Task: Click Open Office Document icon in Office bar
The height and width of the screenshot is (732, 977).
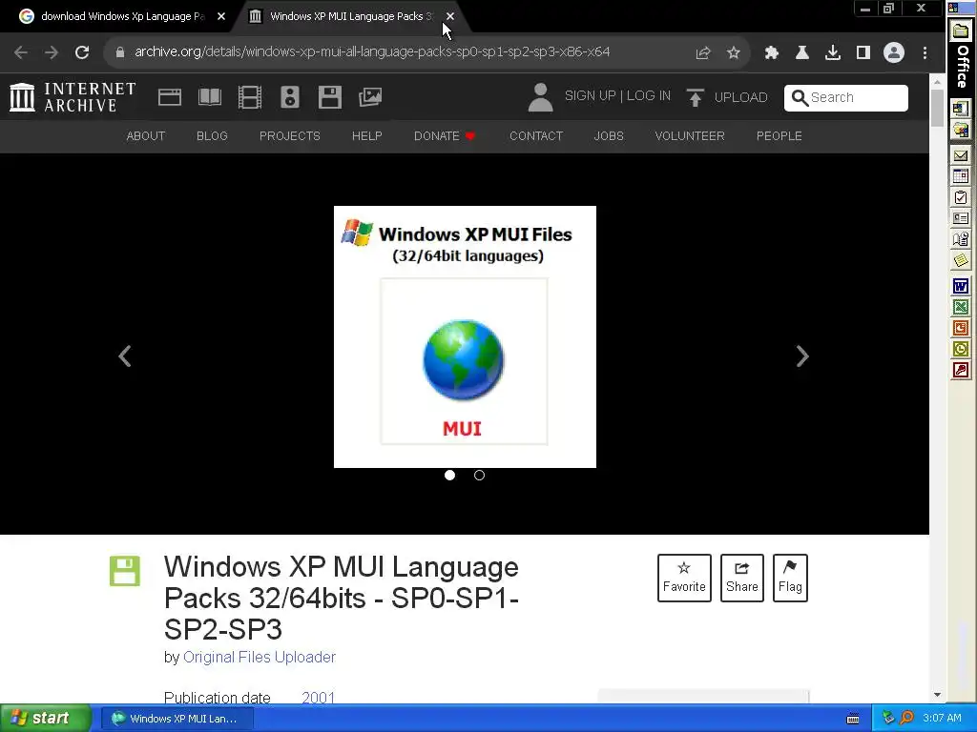Action: 960,130
